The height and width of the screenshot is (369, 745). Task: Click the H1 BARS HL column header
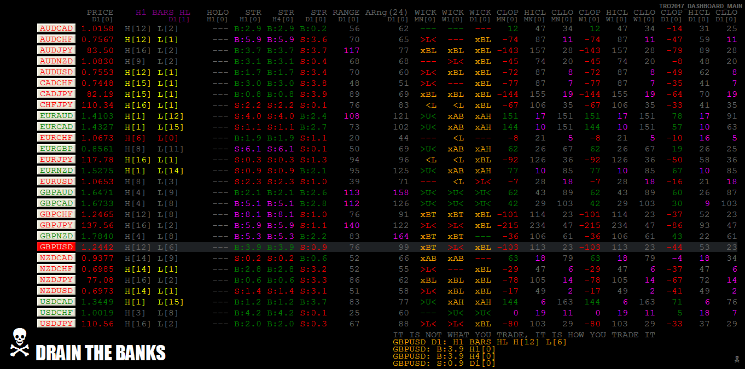pyautogui.click(x=163, y=12)
